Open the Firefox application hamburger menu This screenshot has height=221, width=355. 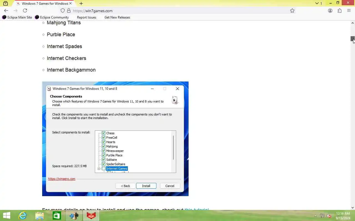[x=349, y=10]
